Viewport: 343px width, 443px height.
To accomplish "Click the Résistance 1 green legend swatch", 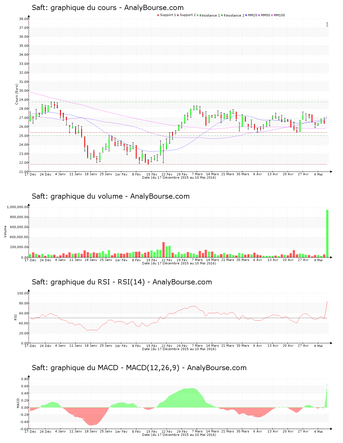I will coord(198,15).
